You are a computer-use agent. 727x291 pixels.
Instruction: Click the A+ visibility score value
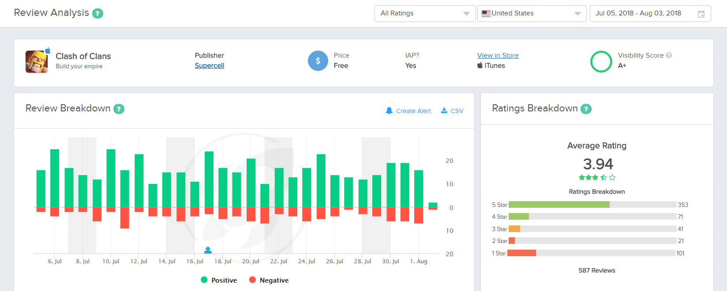[622, 66]
